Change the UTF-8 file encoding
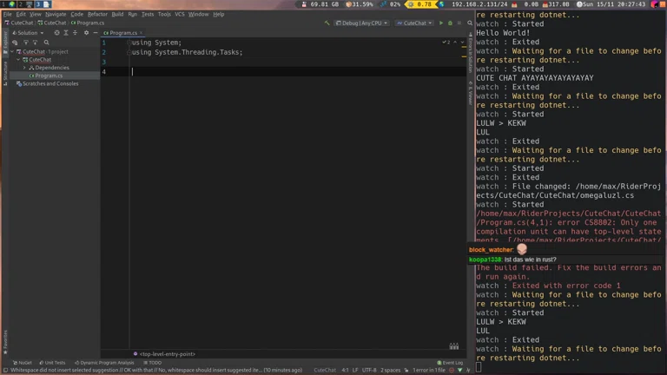 point(369,371)
